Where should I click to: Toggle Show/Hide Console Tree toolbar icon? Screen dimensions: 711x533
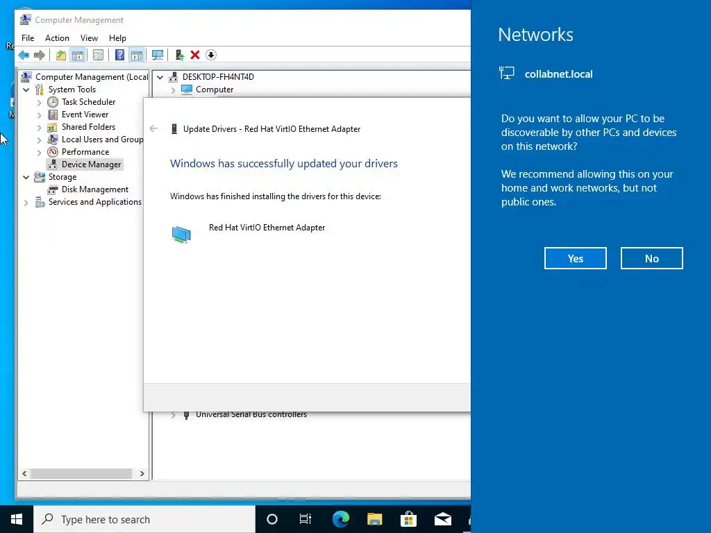78,56
